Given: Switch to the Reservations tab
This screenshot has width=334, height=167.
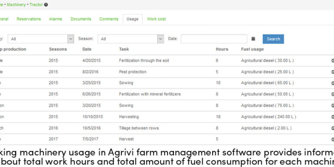Looking at the screenshot, I should [x=29, y=19].
